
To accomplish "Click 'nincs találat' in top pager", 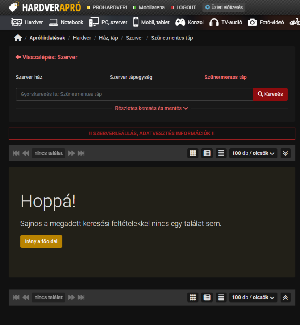I will (x=48, y=153).
